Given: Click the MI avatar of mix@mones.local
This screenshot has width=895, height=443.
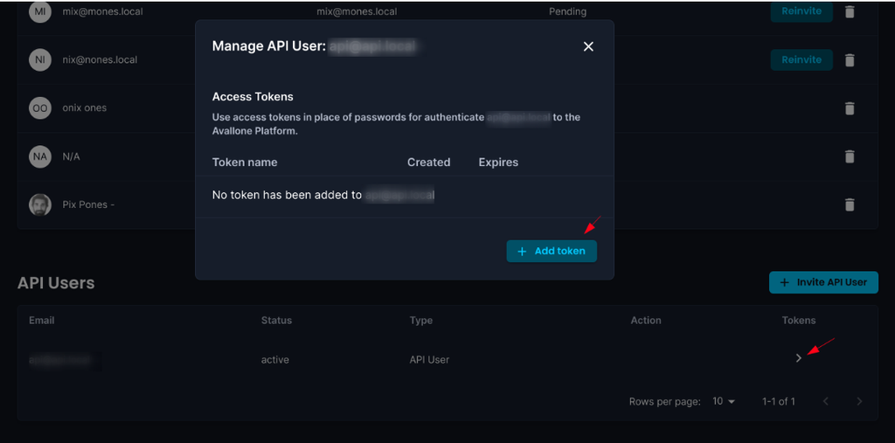Looking at the screenshot, I should 40,11.
